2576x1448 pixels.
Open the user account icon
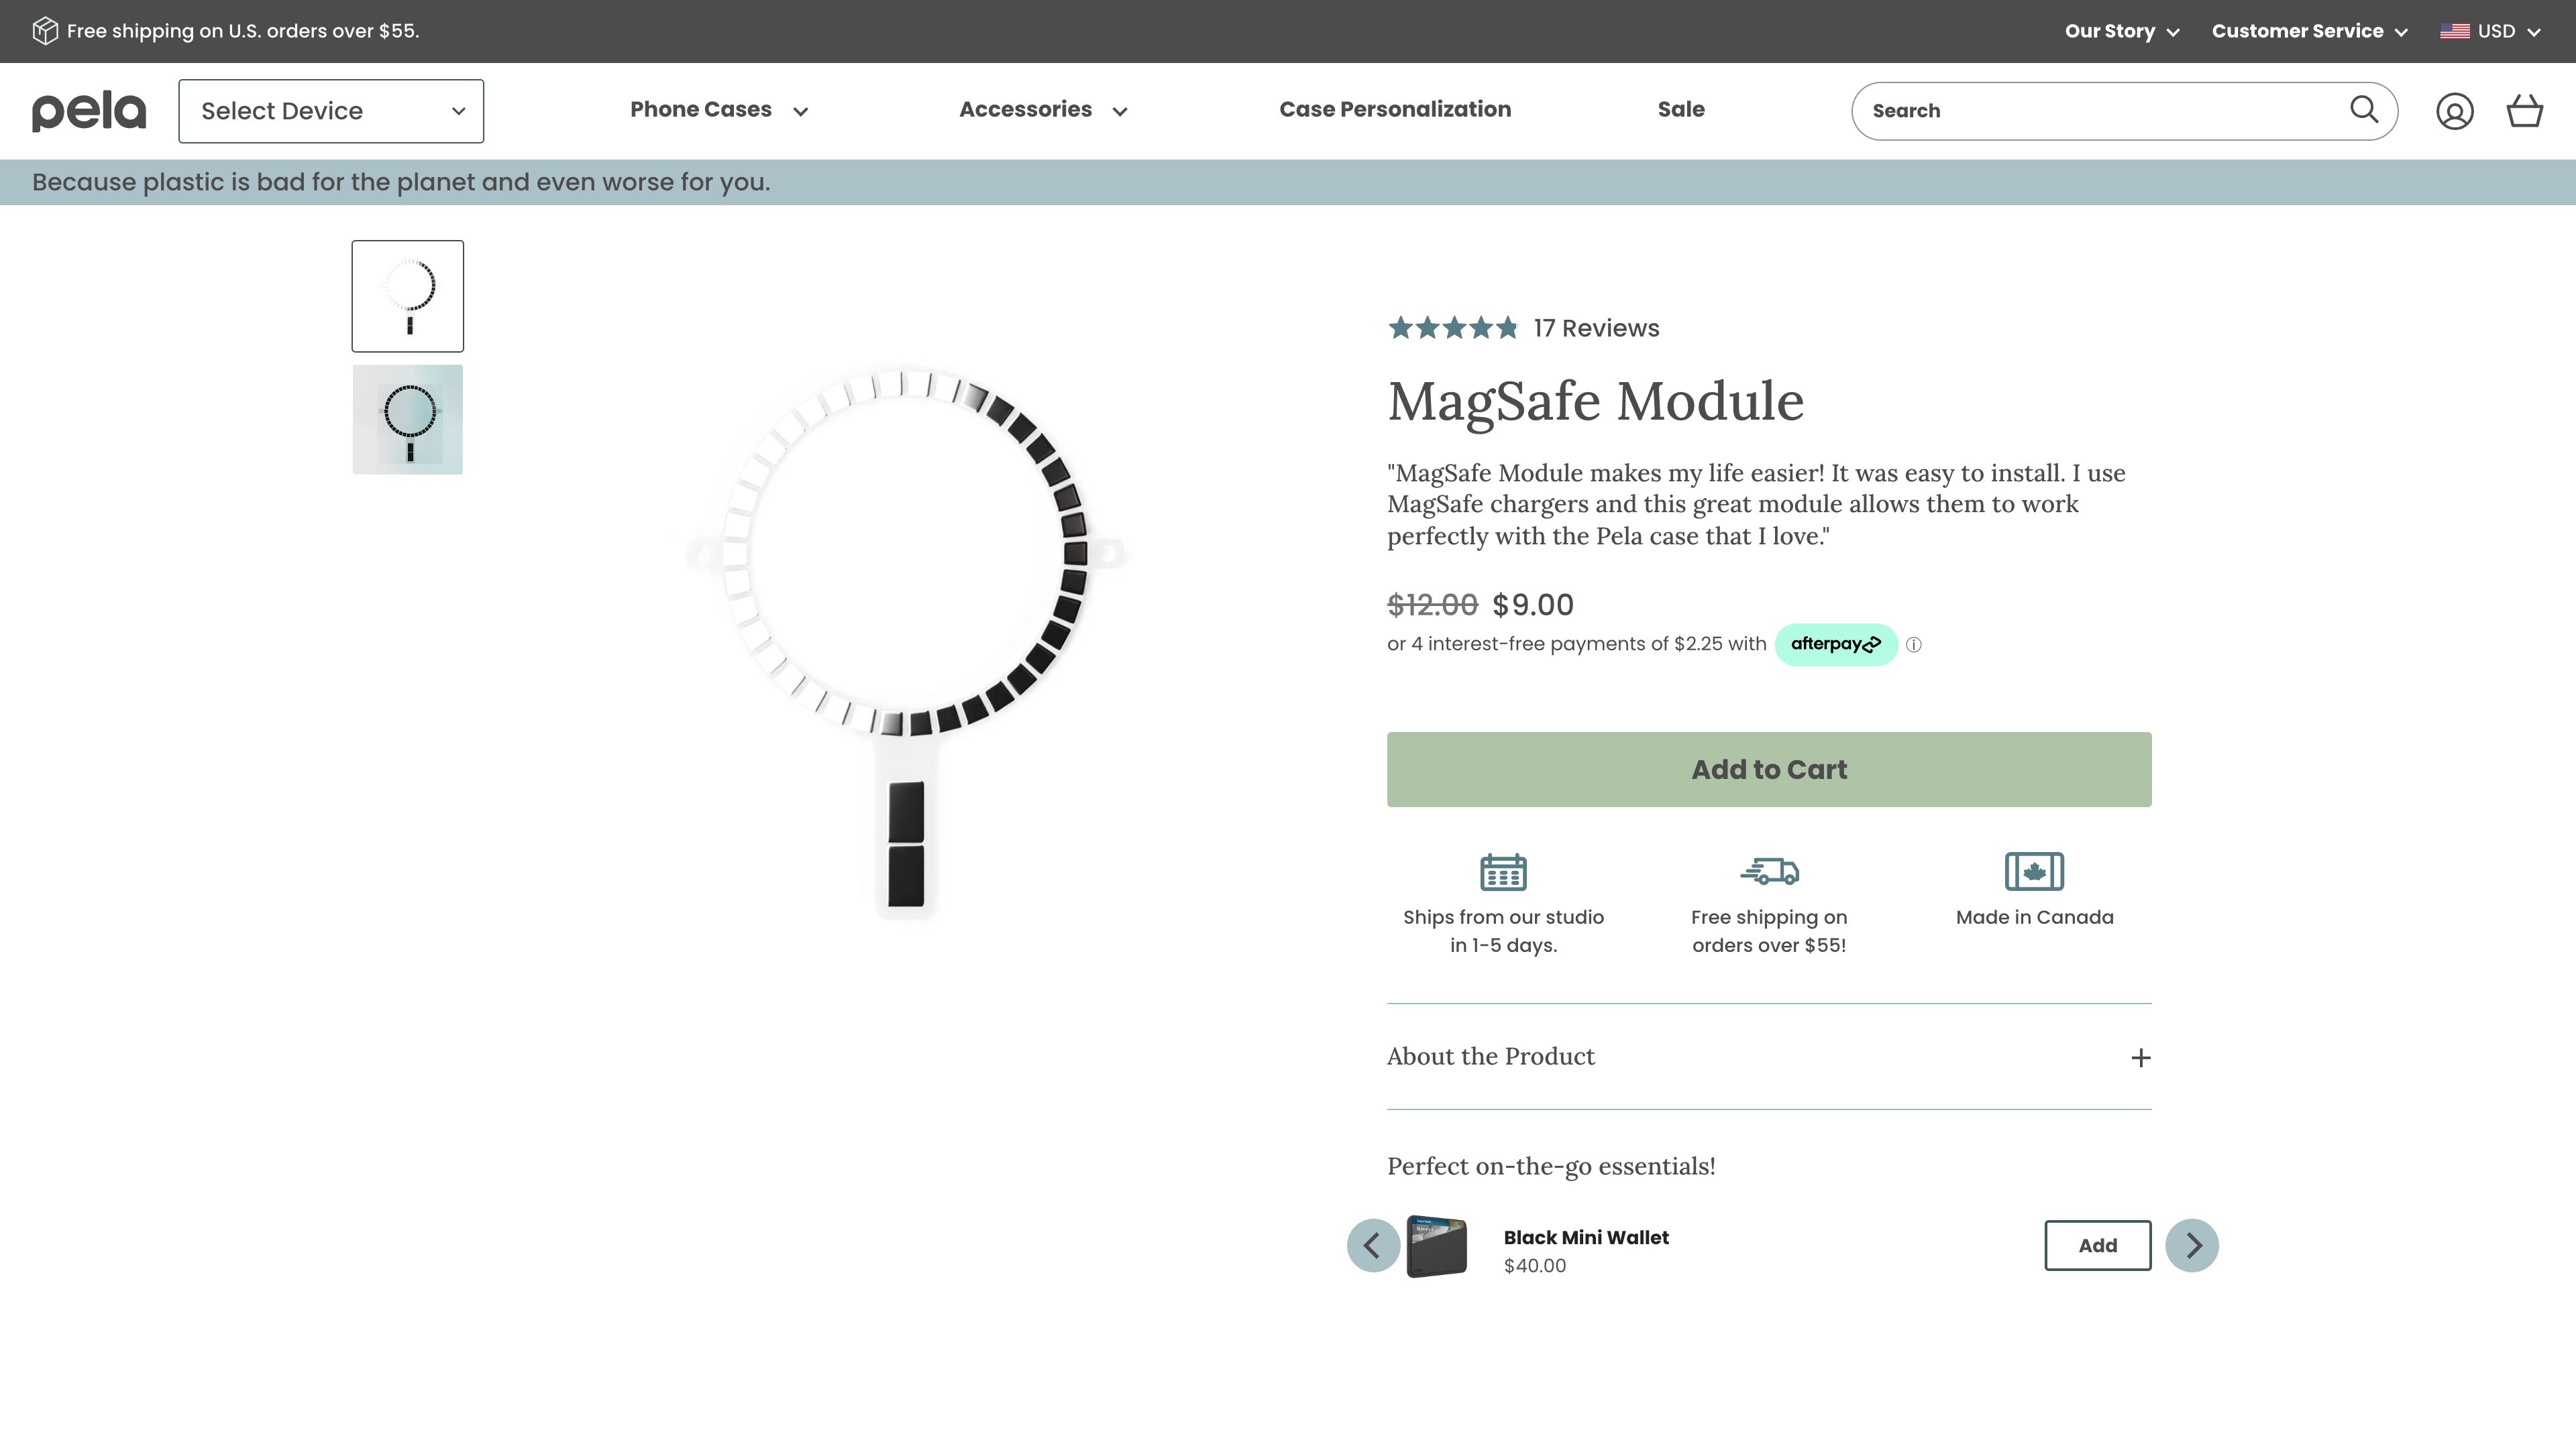pyautogui.click(x=2454, y=112)
